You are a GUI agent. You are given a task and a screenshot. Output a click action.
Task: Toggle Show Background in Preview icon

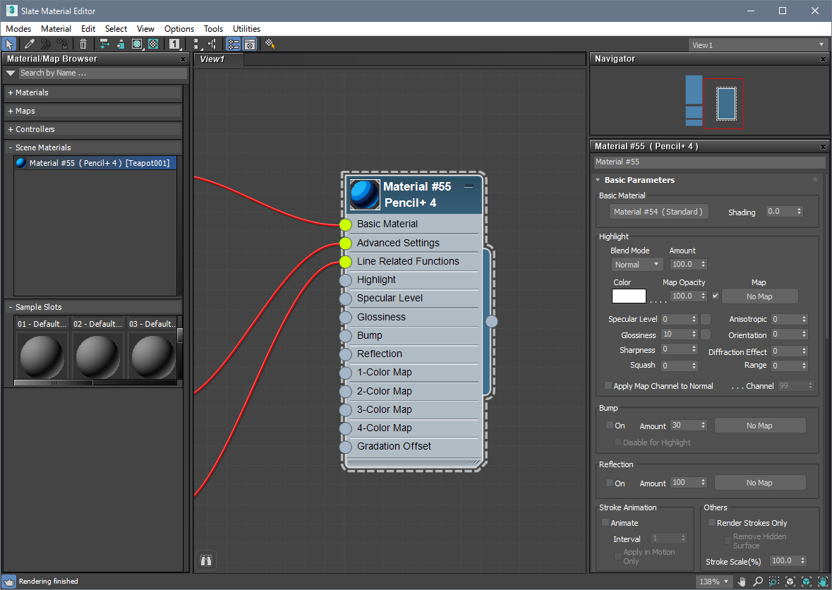153,44
